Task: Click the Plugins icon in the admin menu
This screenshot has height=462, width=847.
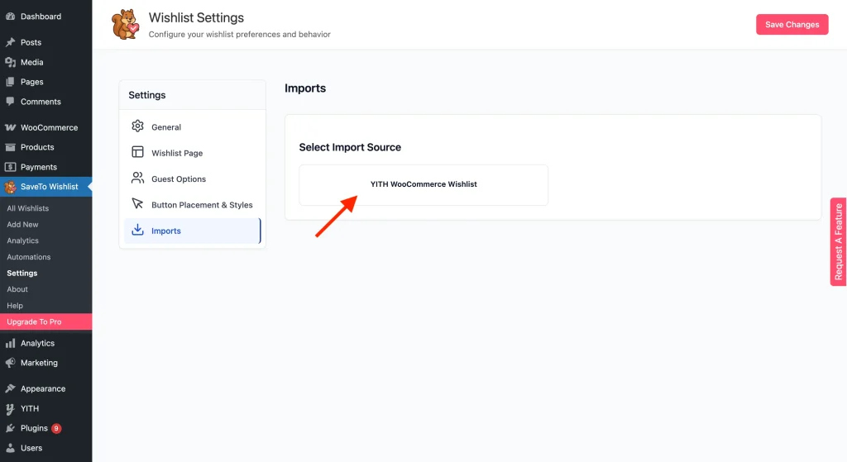Action: click(x=11, y=428)
